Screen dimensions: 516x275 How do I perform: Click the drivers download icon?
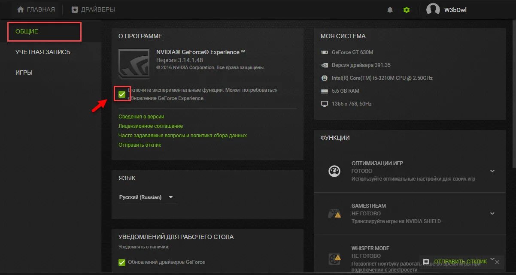click(75, 9)
